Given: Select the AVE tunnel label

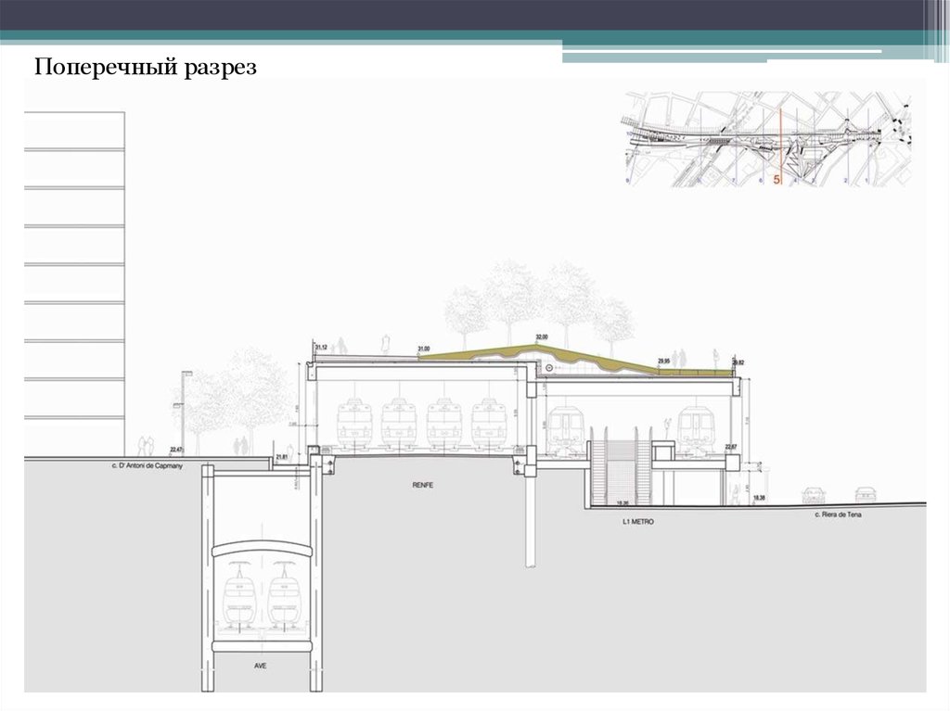Looking at the screenshot, I should pos(260,666).
